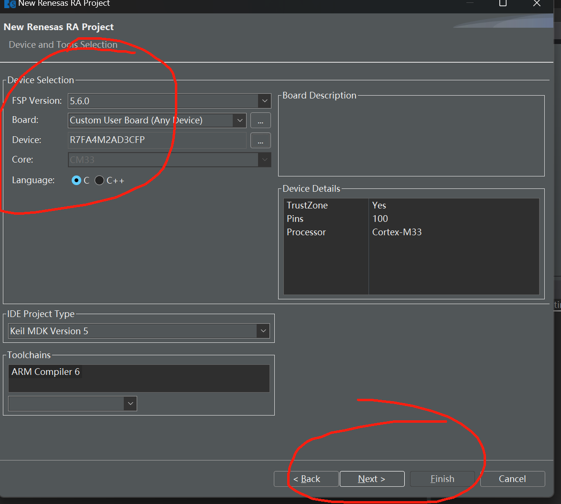Proceed with the Next button
The width and height of the screenshot is (561, 504).
(x=372, y=479)
